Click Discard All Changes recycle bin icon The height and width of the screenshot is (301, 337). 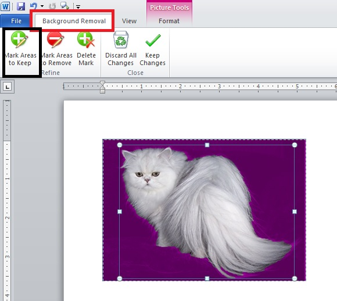pyautogui.click(x=121, y=40)
